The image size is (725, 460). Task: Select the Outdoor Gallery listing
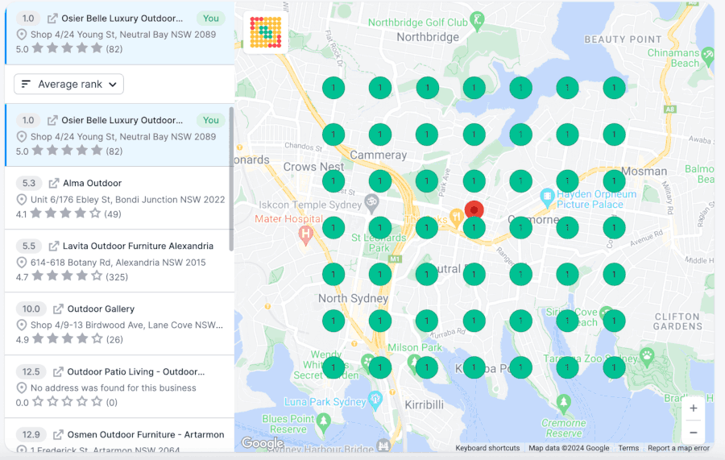point(119,324)
